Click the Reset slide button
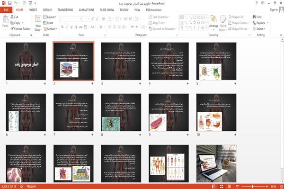Image resolution: width=284 pixels, height=189 pixels. tap(48, 23)
